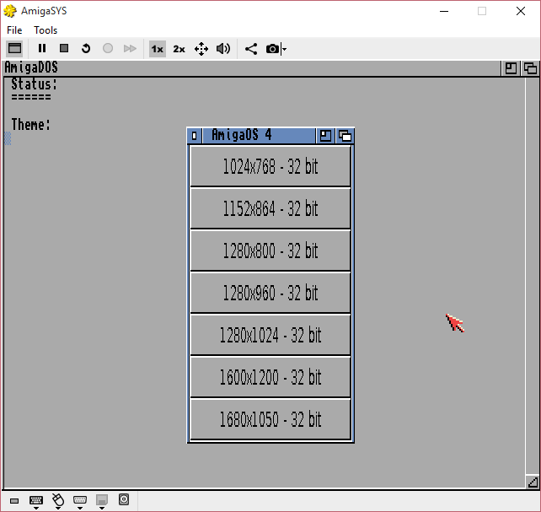Choose 1680x1050 - 32 bit resolution
Viewport: 541px width, 512px height.
point(270,419)
